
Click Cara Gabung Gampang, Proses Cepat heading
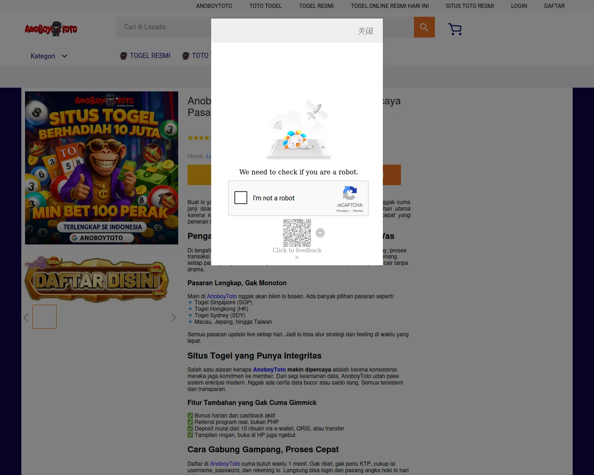point(263,449)
